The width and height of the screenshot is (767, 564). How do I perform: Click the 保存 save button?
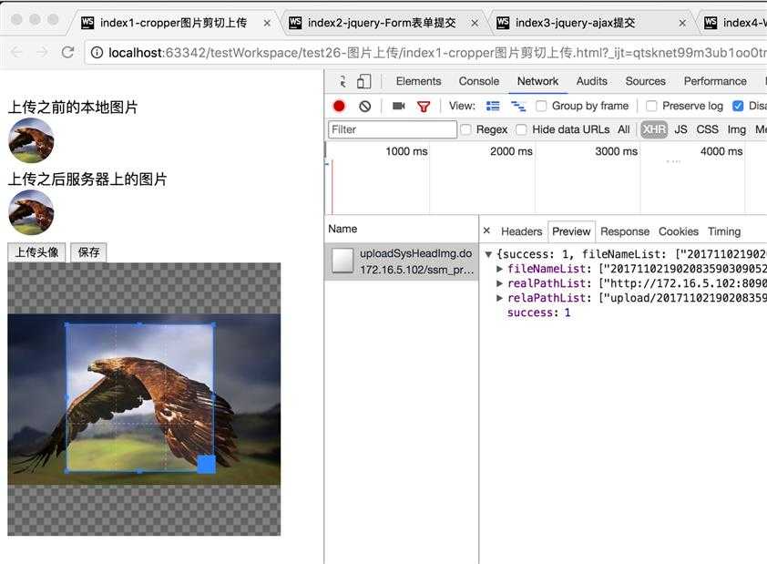click(88, 252)
